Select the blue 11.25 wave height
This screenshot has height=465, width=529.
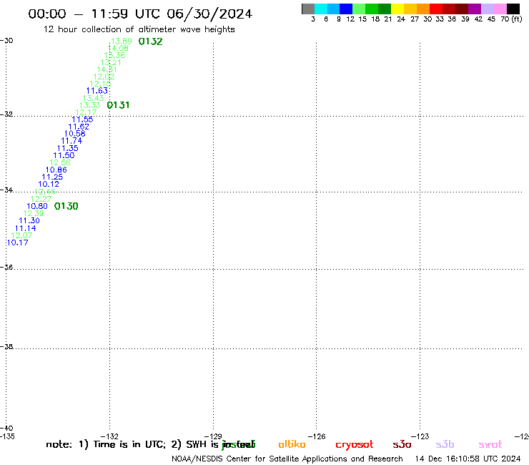point(52,177)
